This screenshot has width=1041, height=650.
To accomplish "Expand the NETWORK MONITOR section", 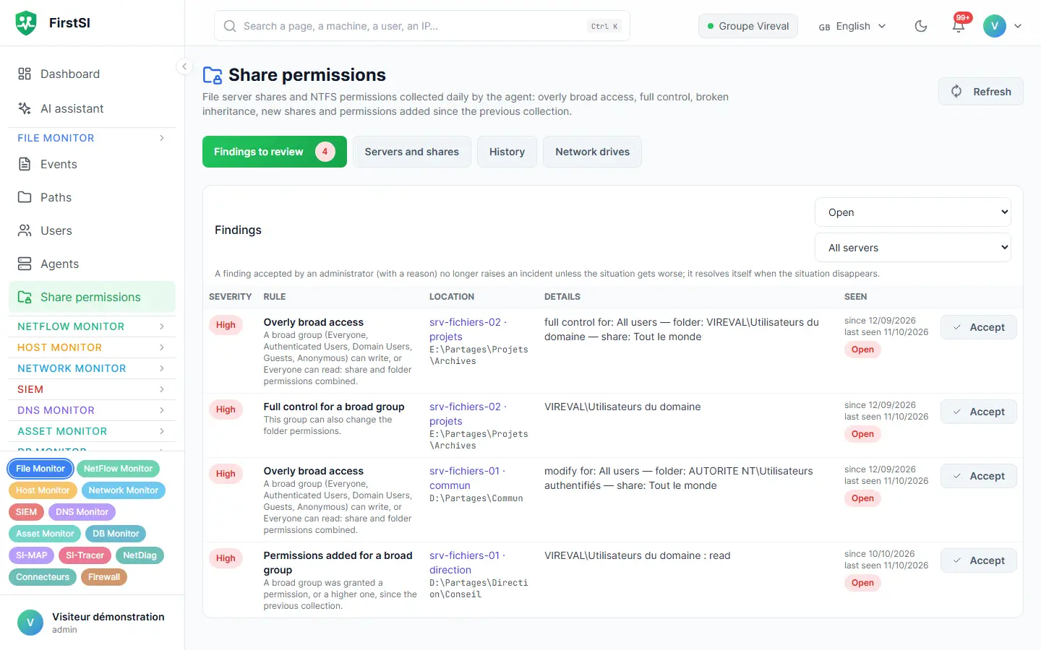I will (92, 368).
